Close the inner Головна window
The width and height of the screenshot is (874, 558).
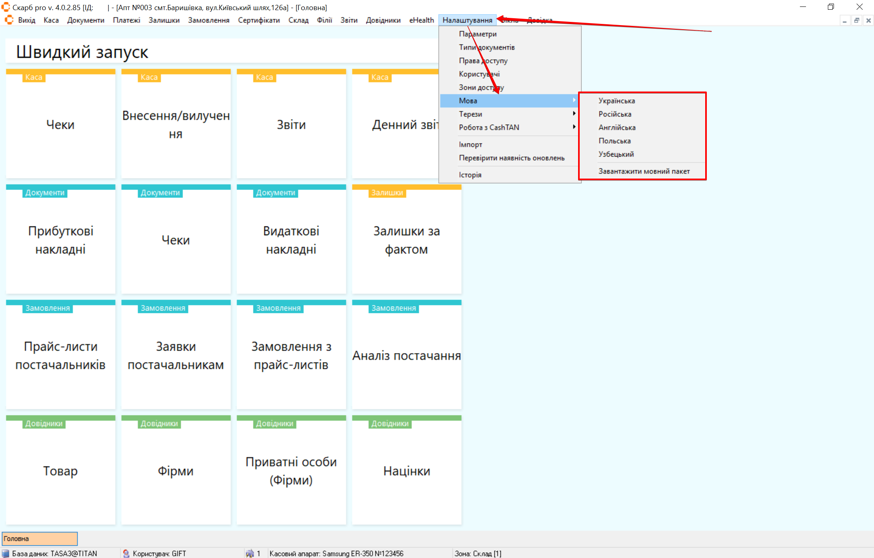868,20
